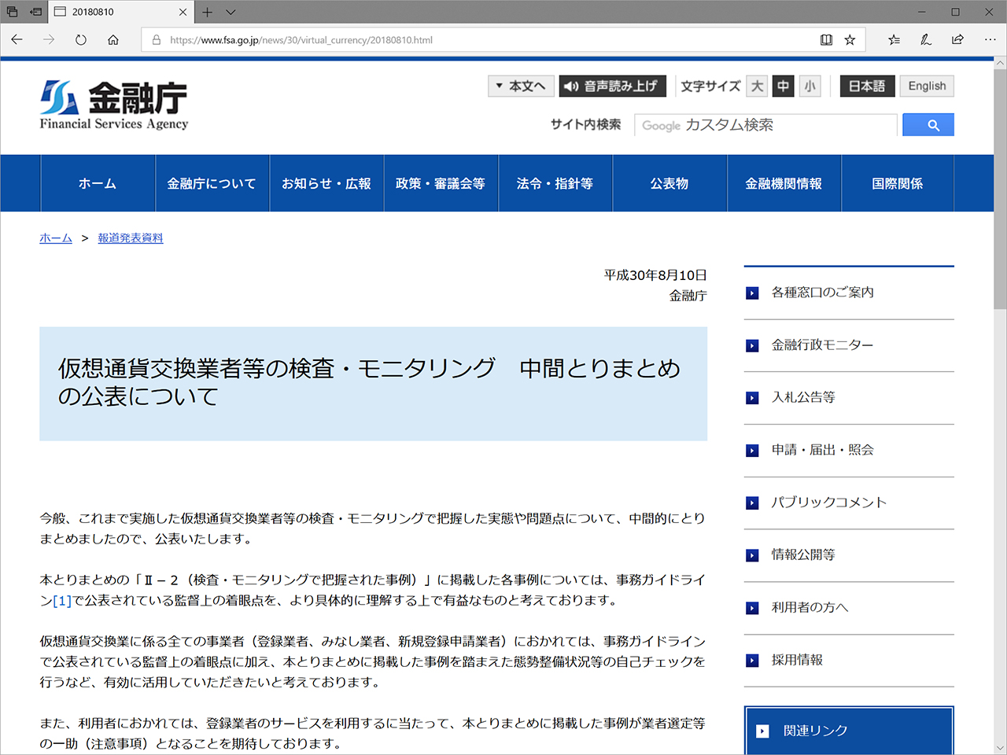1007x755 pixels.
Task: Switch font size to 大
Action: click(x=756, y=86)
